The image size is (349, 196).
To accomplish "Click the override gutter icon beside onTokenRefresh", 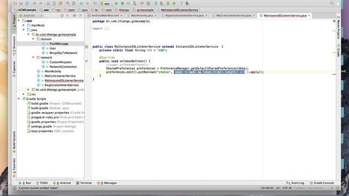I will [87, 61].
